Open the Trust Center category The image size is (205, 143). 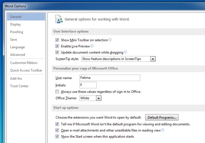pyautogui.click(x=26, y=86)
